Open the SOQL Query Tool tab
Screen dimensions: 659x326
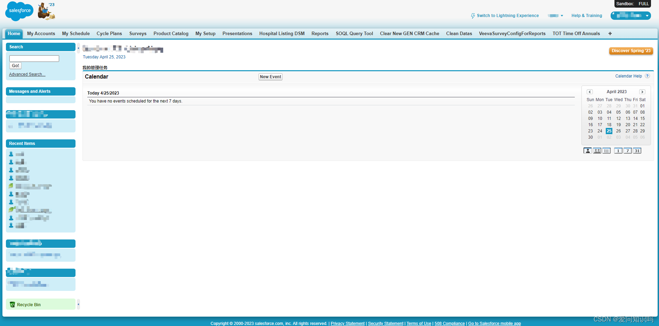point(354,34)
